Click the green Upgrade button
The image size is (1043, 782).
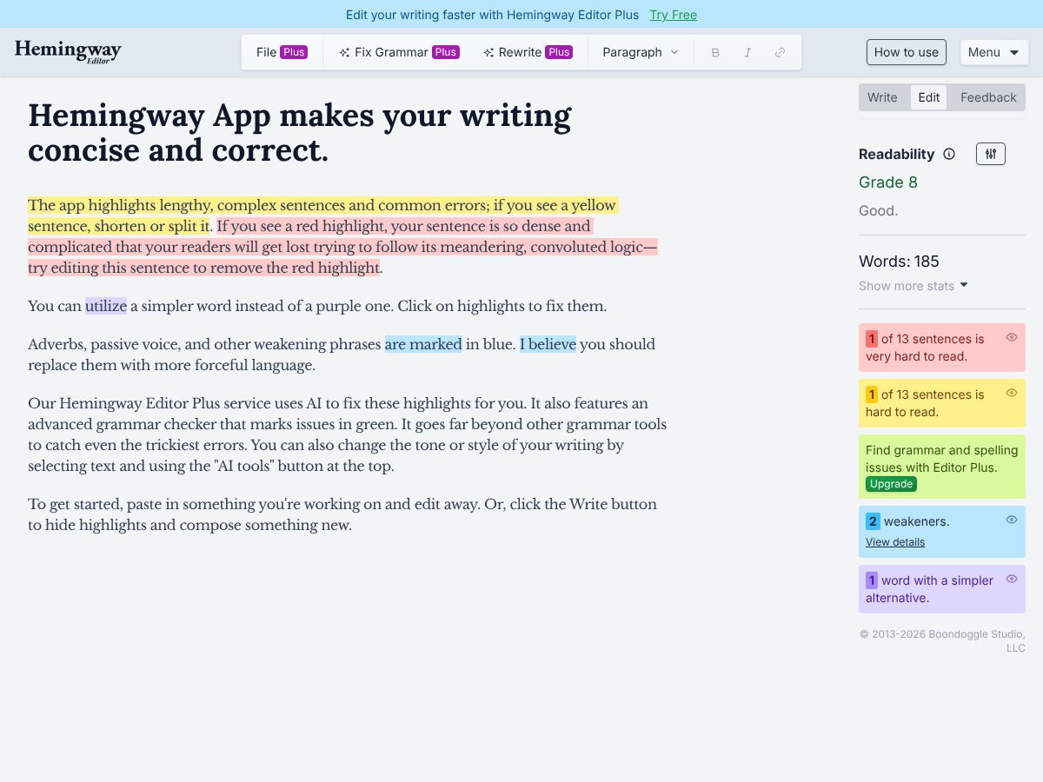[x=892, y=484]
